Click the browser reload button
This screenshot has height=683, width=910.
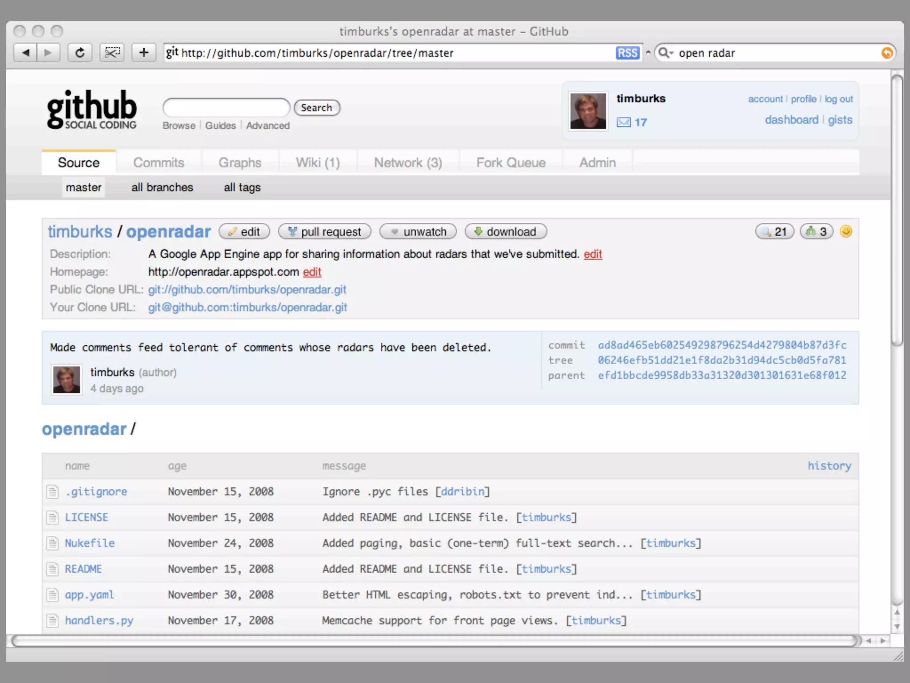click(x=80, y=53)
